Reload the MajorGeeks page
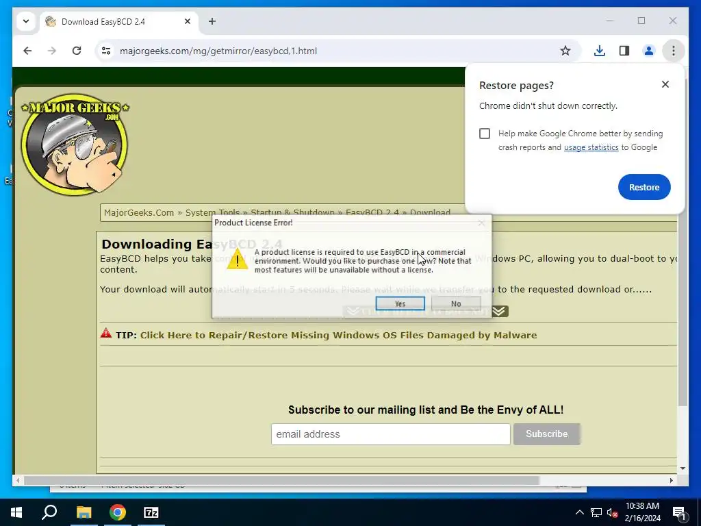This screenshot has width=701, height=526. point(77,51)
